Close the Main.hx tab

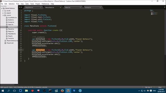pos(80,7)
